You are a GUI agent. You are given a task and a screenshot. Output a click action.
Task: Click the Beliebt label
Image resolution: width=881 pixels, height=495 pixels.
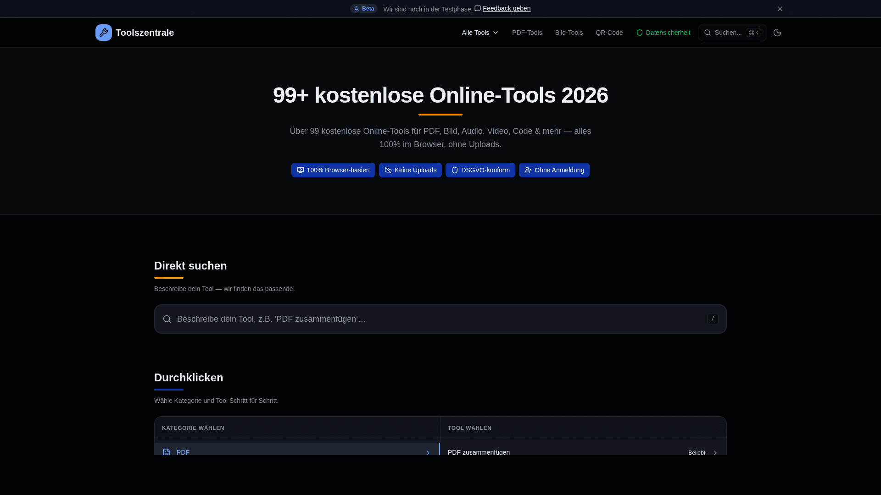tap(697, 452)
